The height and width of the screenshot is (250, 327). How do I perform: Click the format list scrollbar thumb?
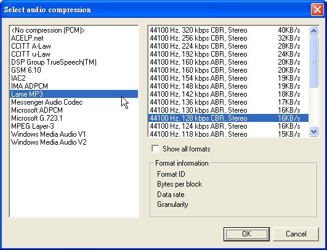313,62
